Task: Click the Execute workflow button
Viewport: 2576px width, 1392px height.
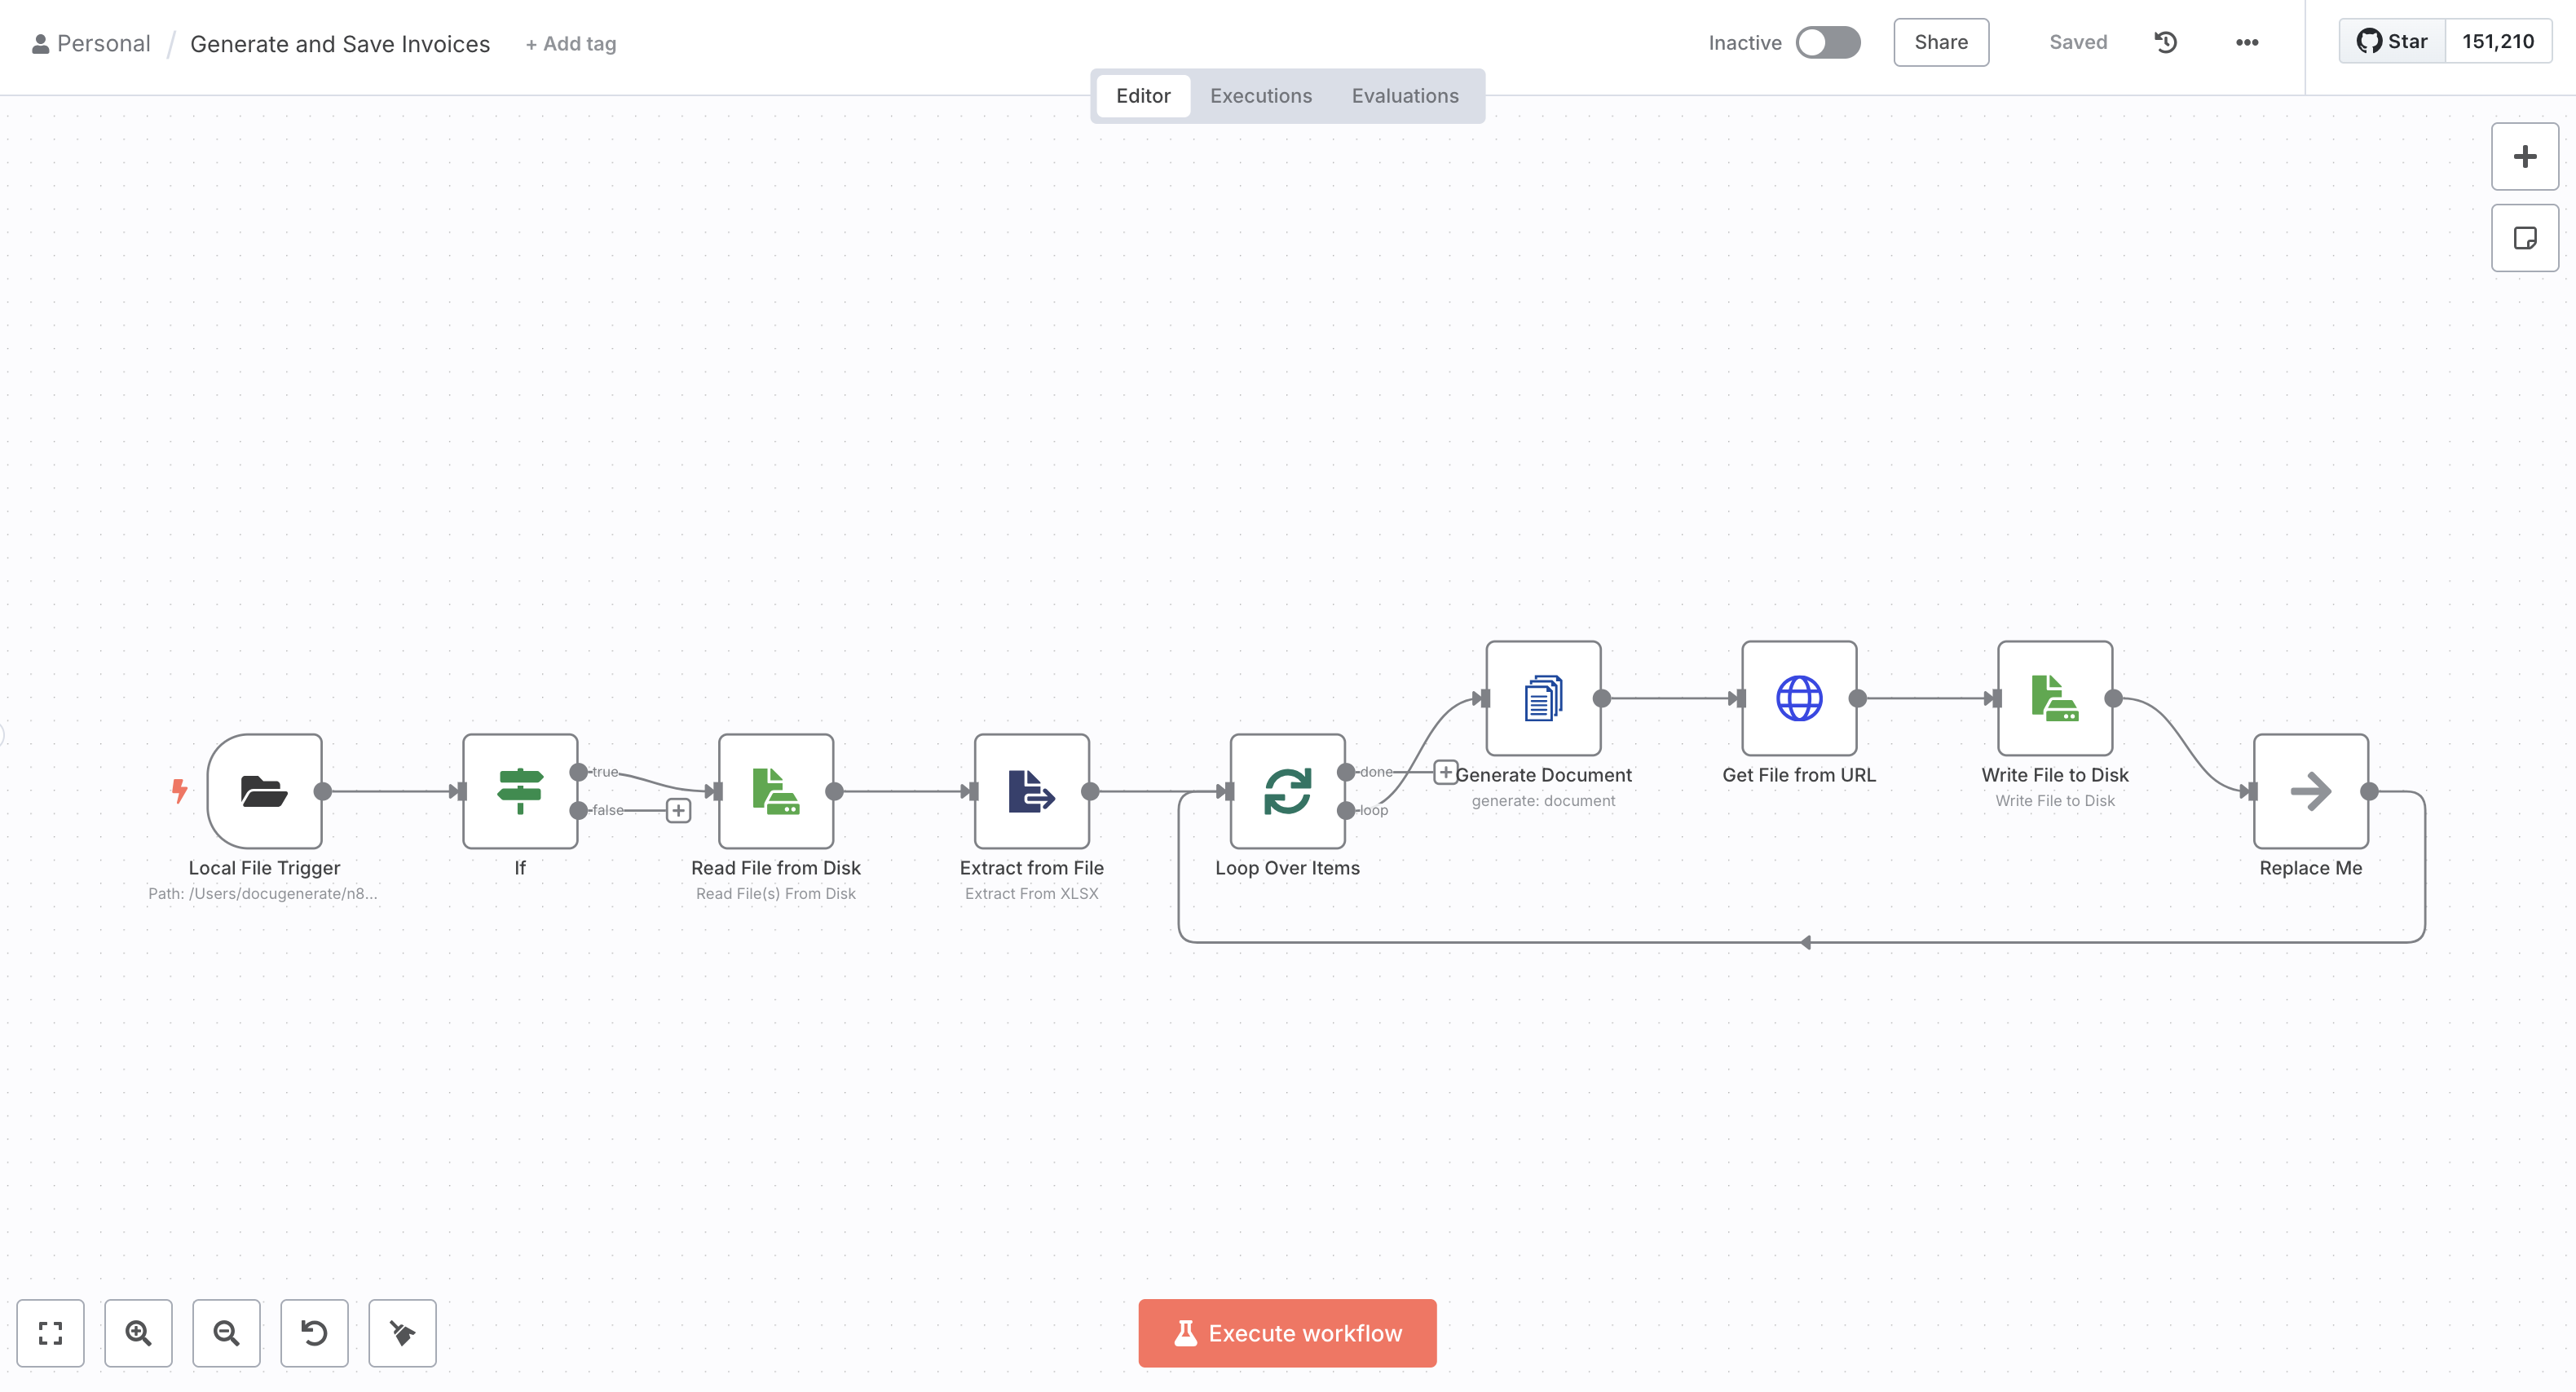Action: click(1287, 1333)
